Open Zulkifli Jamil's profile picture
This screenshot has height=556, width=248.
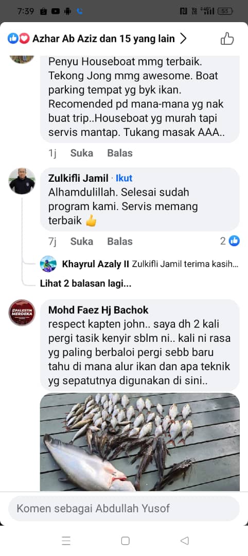(22, 181)
